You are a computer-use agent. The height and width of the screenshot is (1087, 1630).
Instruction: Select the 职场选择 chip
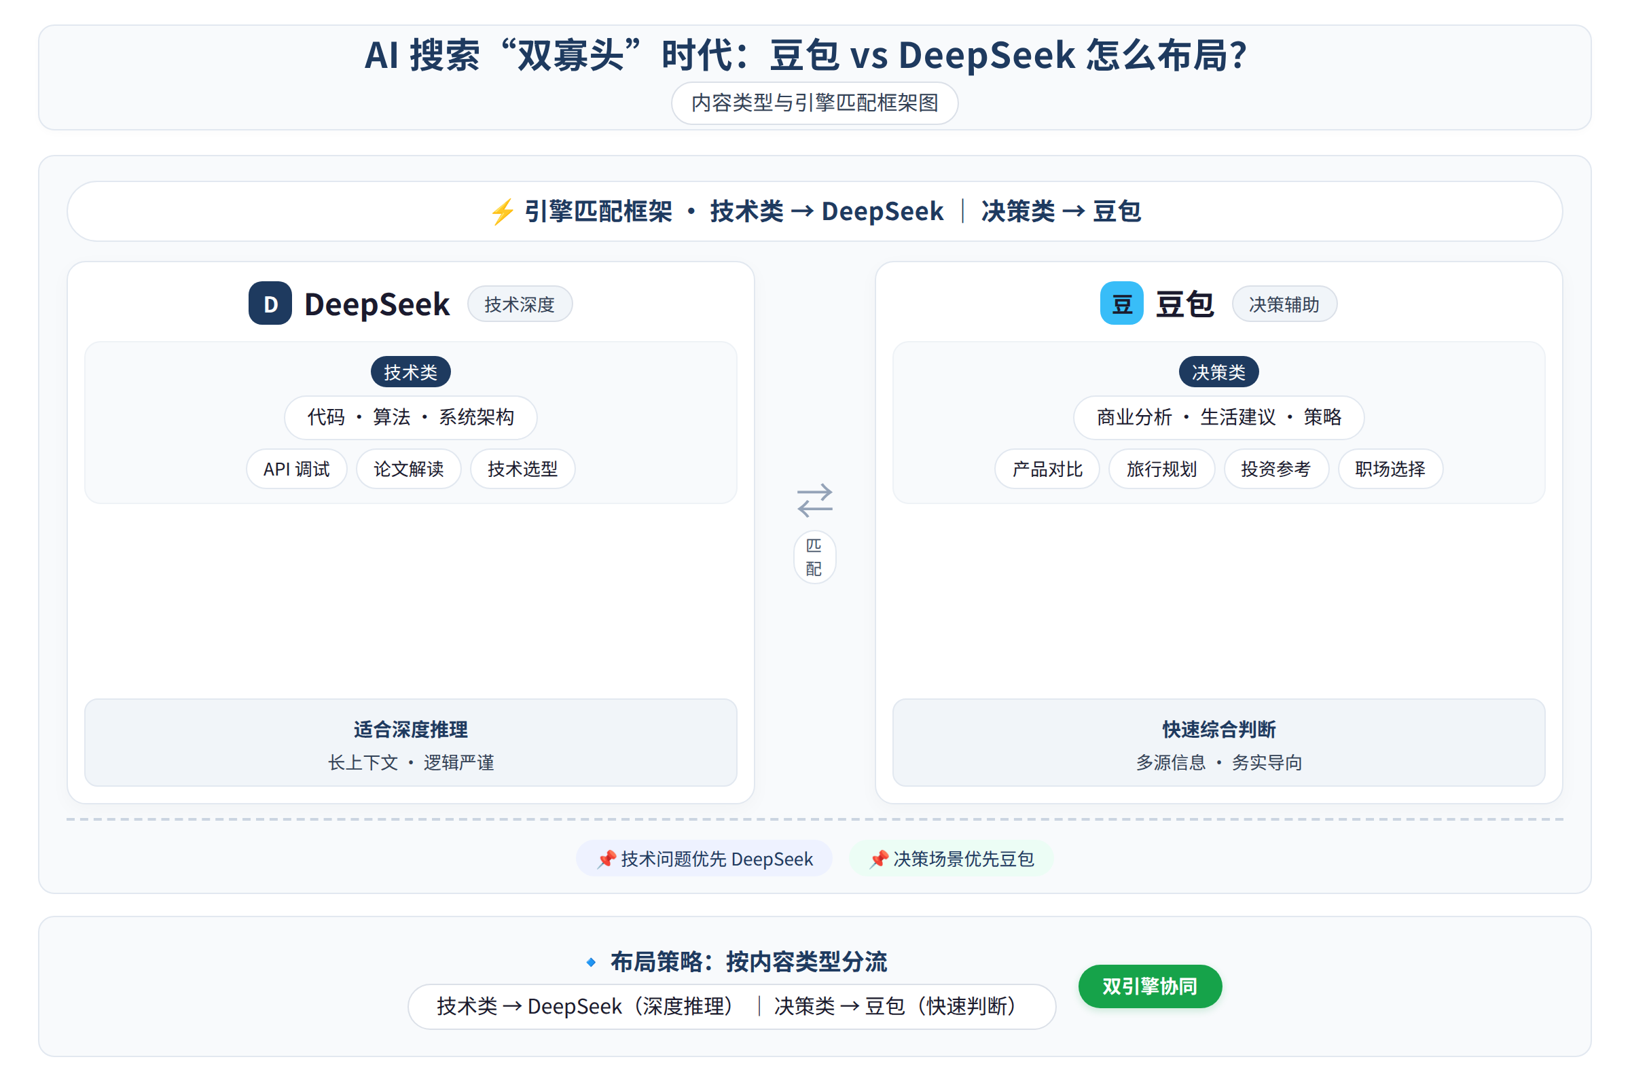coord(1390,469)
